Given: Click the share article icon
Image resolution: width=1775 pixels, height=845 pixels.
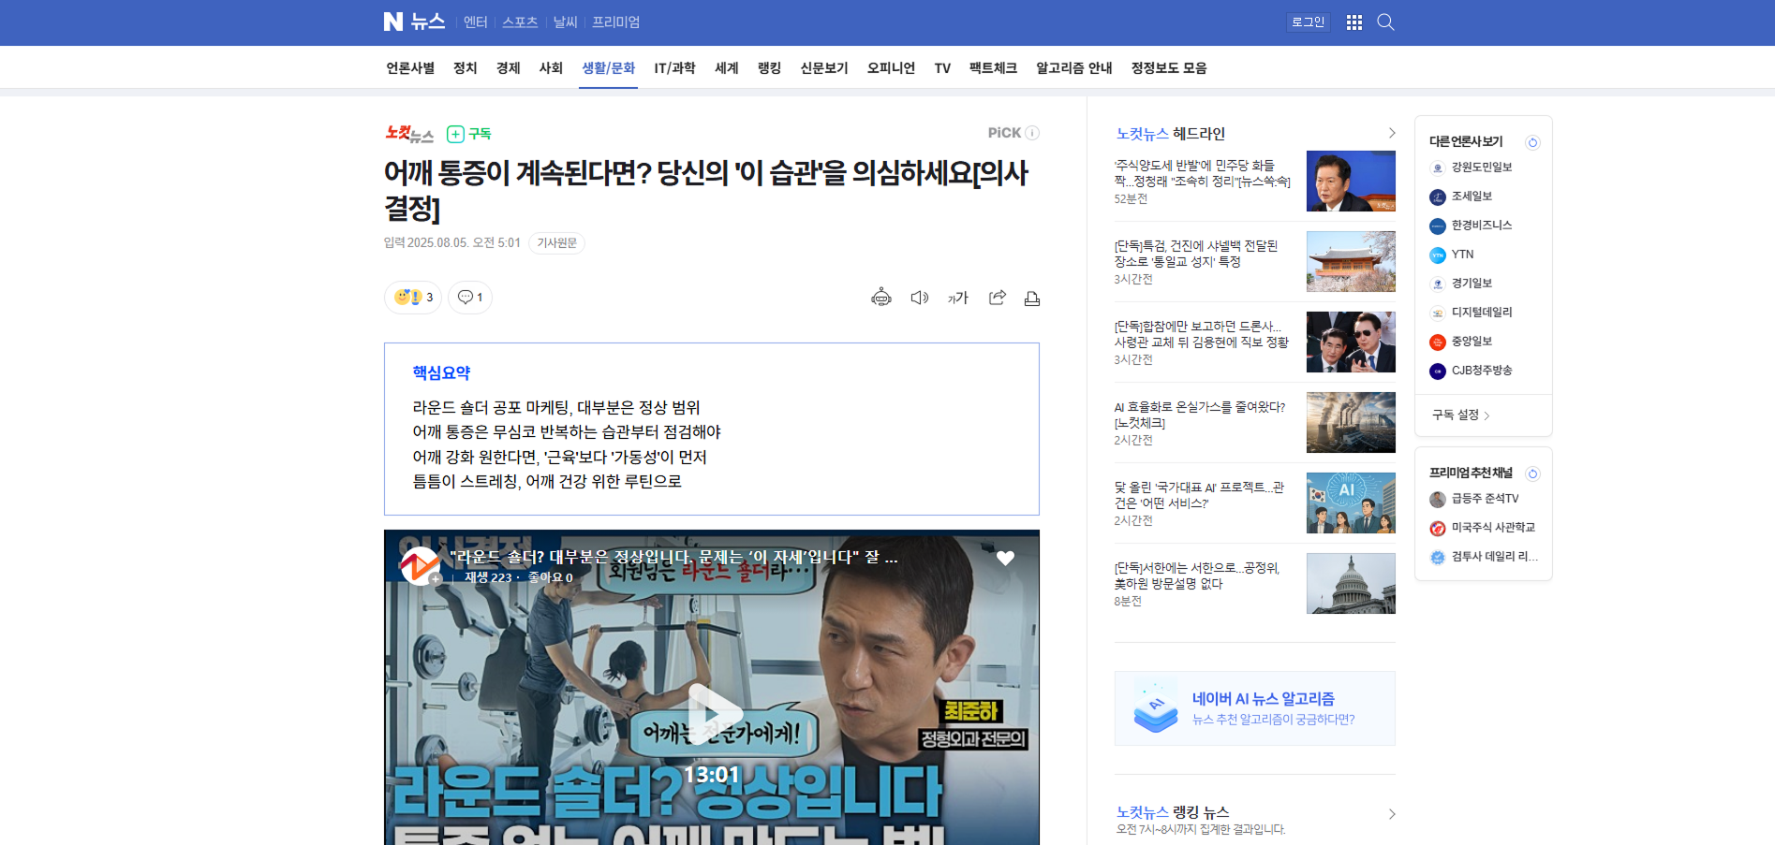Looking at the screenshot, I should (997, 298).
